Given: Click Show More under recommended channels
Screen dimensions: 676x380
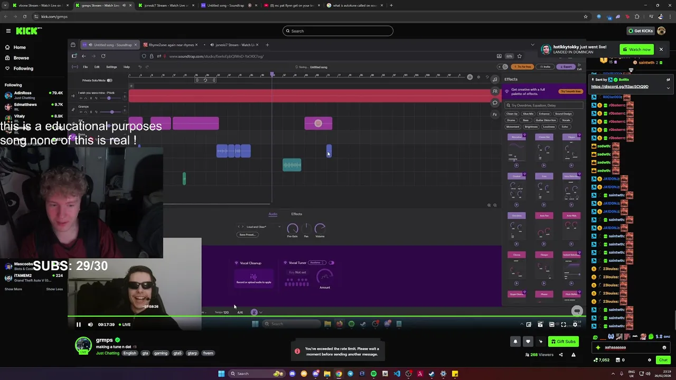Looking at the screenshot, I should click(13, 289).
